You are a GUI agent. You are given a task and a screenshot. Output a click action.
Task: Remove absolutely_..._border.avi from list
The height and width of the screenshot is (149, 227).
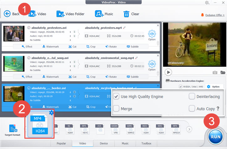point(158,85)
